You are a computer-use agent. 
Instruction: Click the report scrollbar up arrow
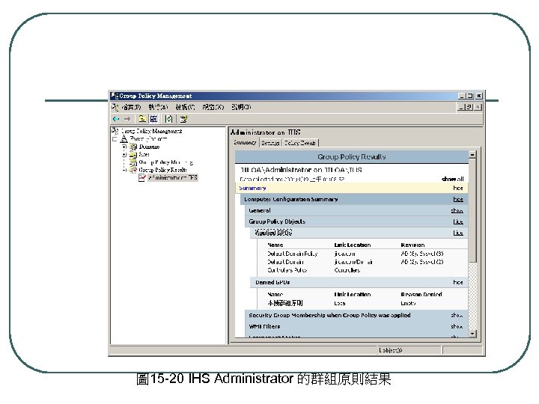click(472, 155)
